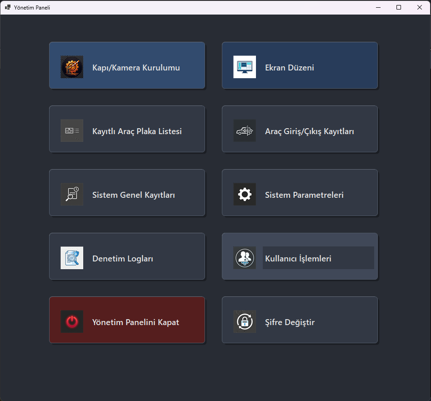The width and height of the screenshot is (431, 401).
Task: Click the red power icon
Action: click(x=72, y=321)
